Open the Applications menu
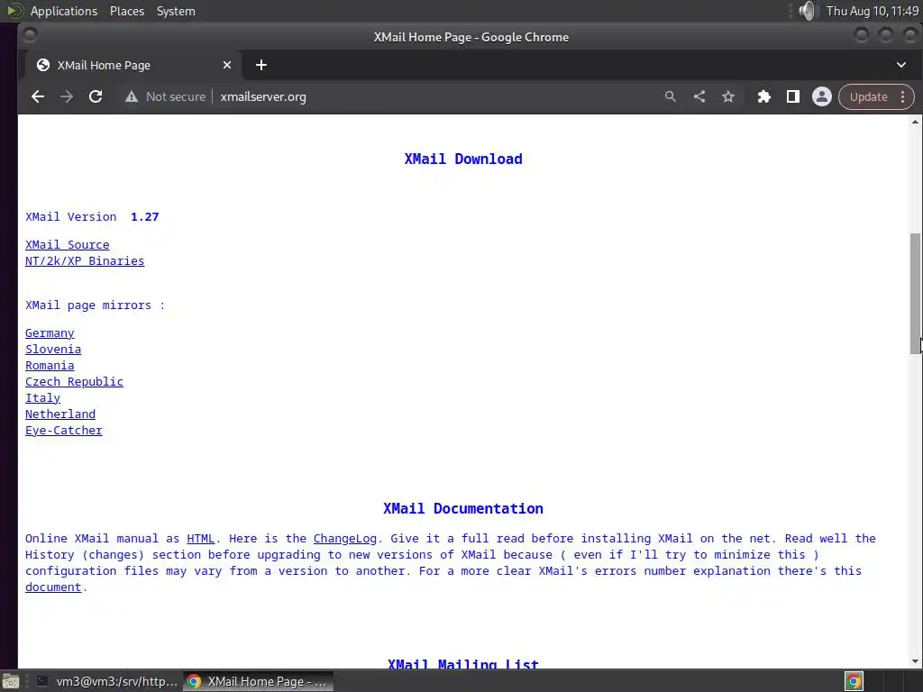This screenshot has width=923, height=692. coord(64,11)
